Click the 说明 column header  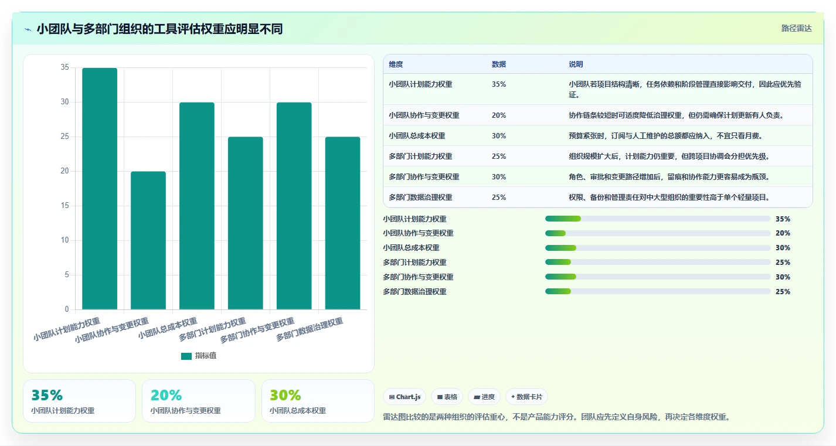click(576, 64)
